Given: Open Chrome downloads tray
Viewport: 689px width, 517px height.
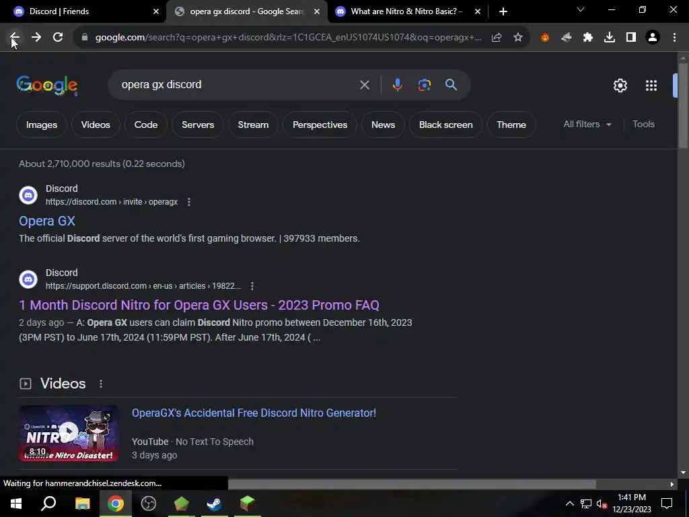Looking at the screenshot, I should (610, 38).
